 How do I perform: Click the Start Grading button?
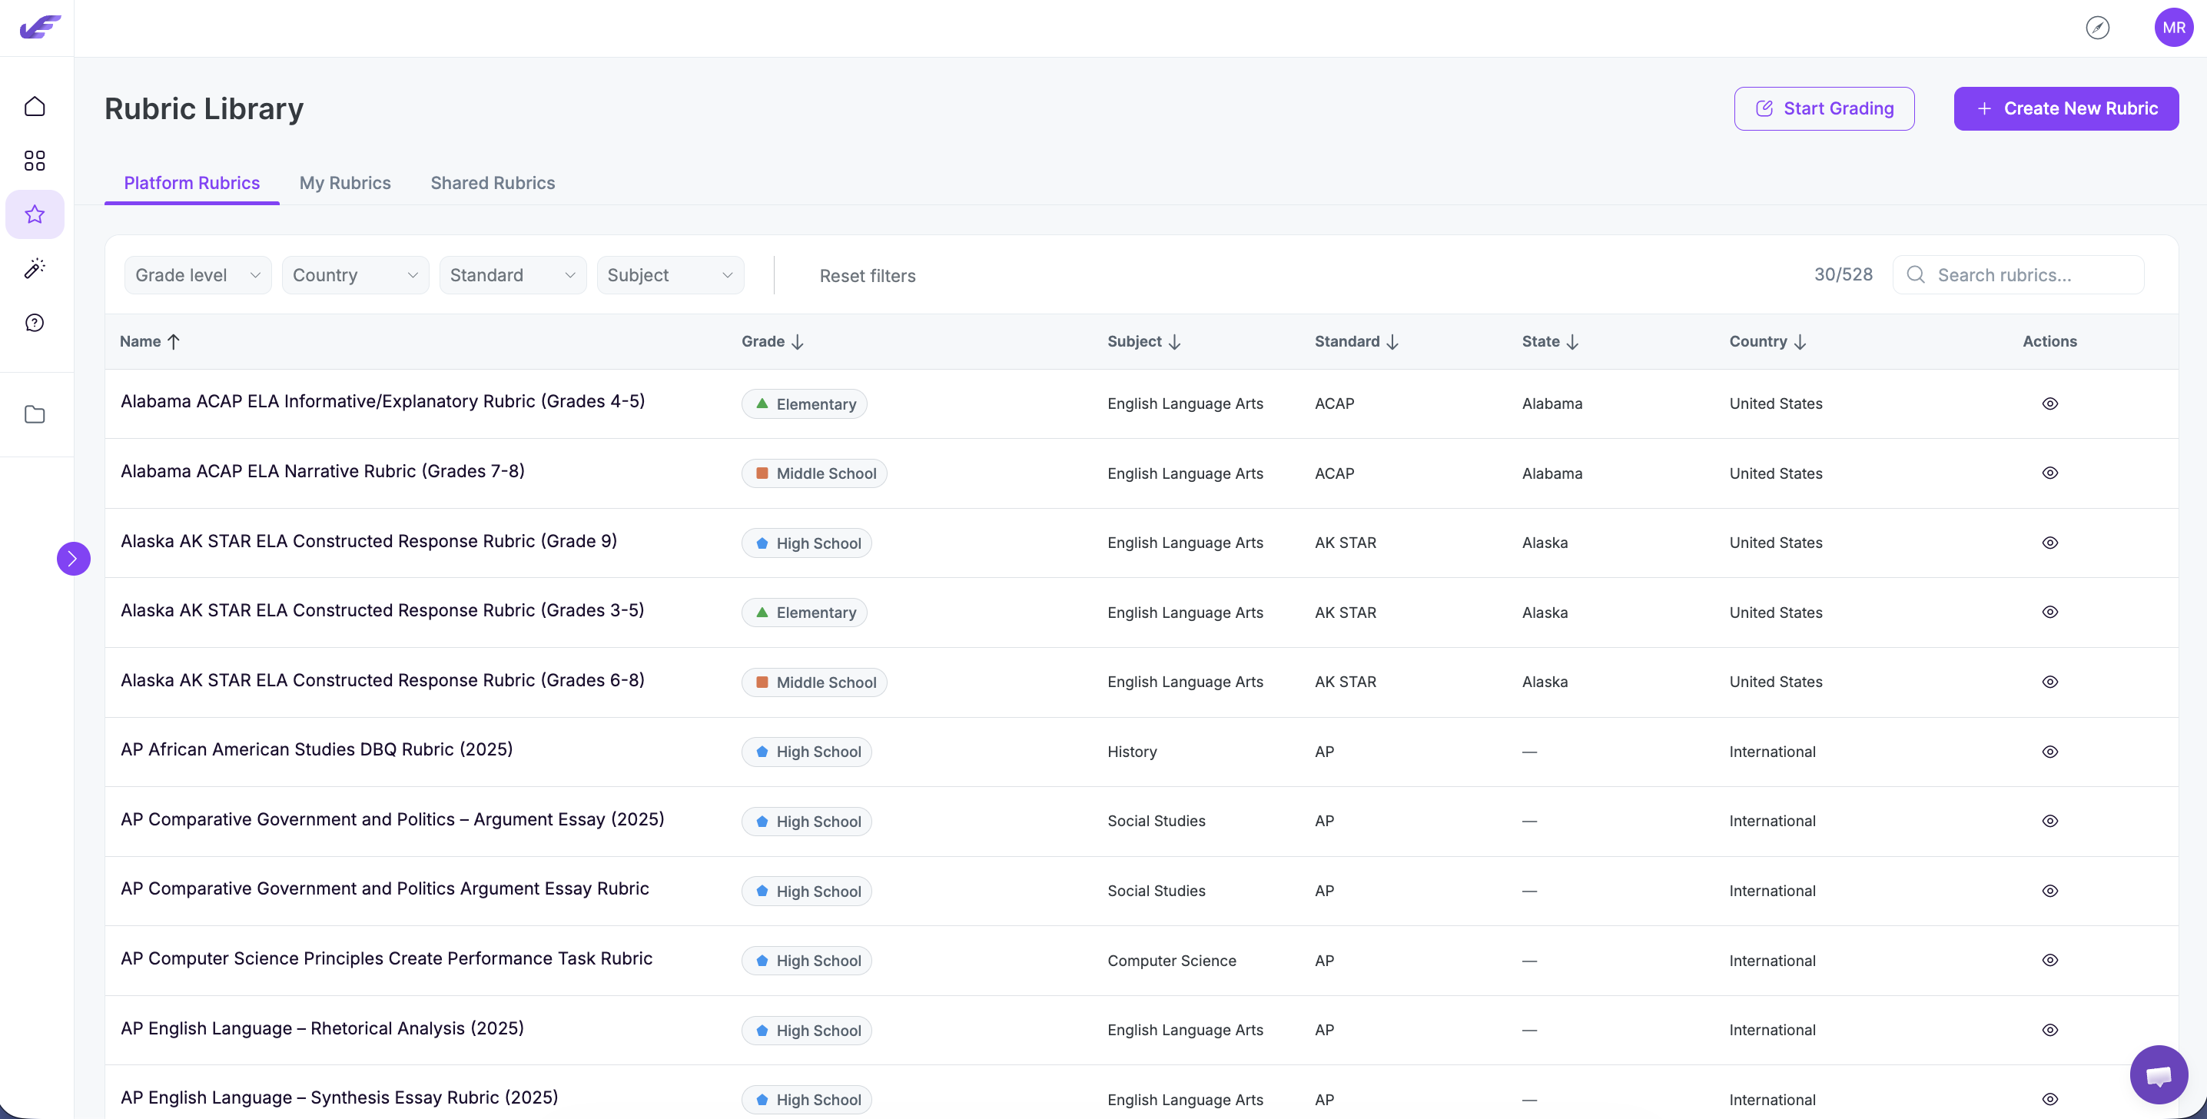(1824, 109)
